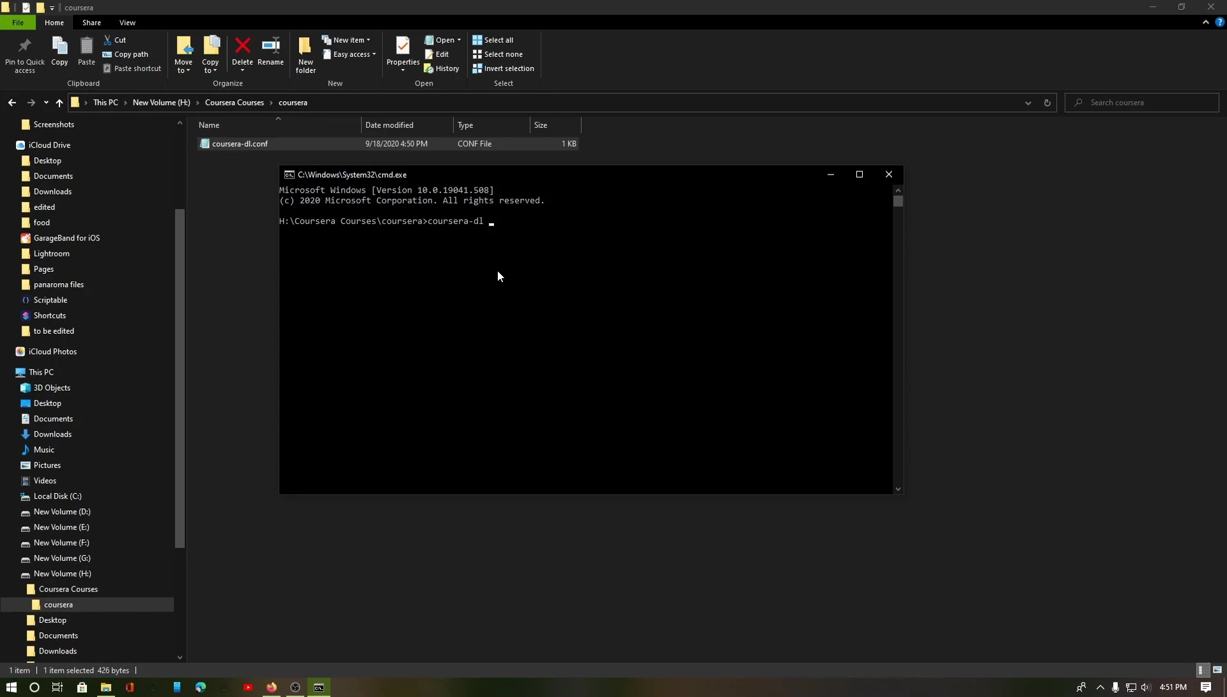Click the cmd window scrollbar thumb
The image size is (1227, 697).
click(x=898, y=201)
